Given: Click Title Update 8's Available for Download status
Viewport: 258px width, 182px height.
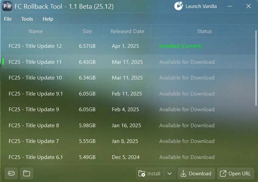Looking at the screenshot, I should click(x=187, y=126).
